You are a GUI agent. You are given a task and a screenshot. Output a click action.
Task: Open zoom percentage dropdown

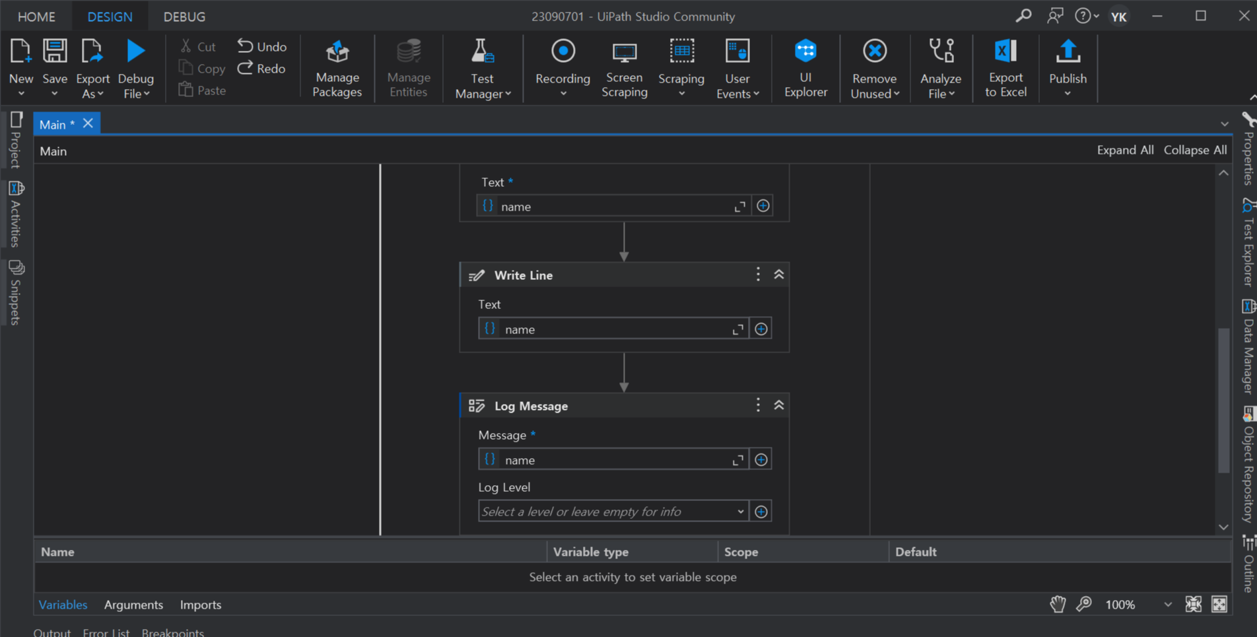1168,604
